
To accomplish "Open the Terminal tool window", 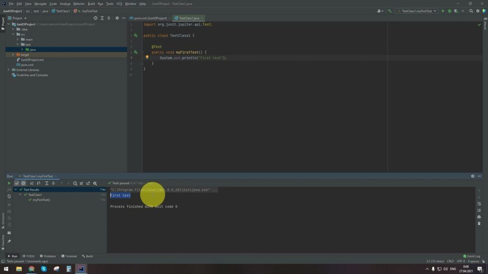I will point(69,256).
